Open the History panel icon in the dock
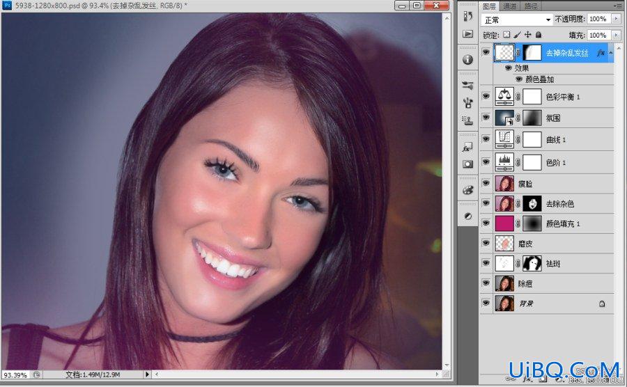 (x=468, y=16)
